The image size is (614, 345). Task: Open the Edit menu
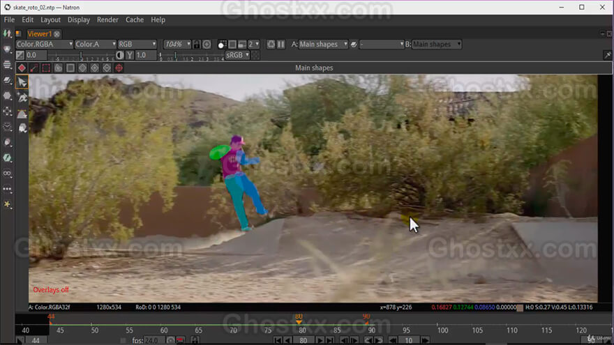pos(27,20)
